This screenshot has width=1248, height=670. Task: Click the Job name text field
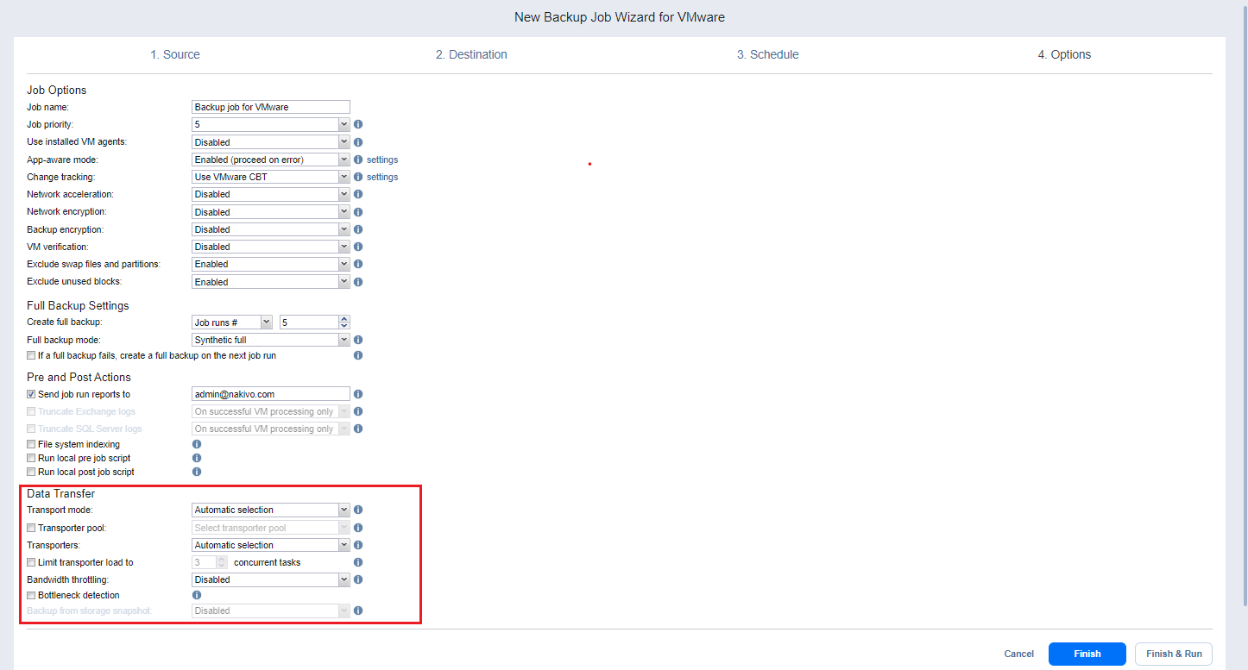(270, 107)
